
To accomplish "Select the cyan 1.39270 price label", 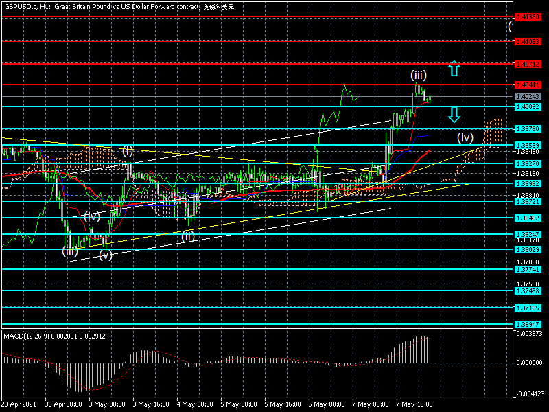I will coord(528,164).
